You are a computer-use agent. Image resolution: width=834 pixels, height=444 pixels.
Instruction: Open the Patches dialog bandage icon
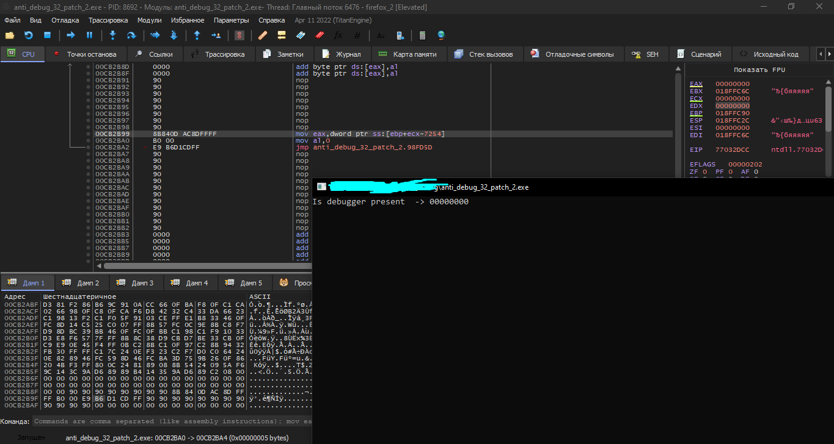263,35
